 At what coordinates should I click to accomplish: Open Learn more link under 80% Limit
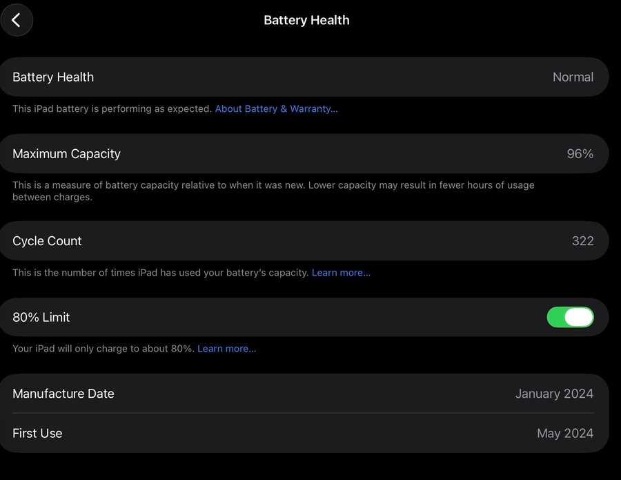(x=226, y=349)
